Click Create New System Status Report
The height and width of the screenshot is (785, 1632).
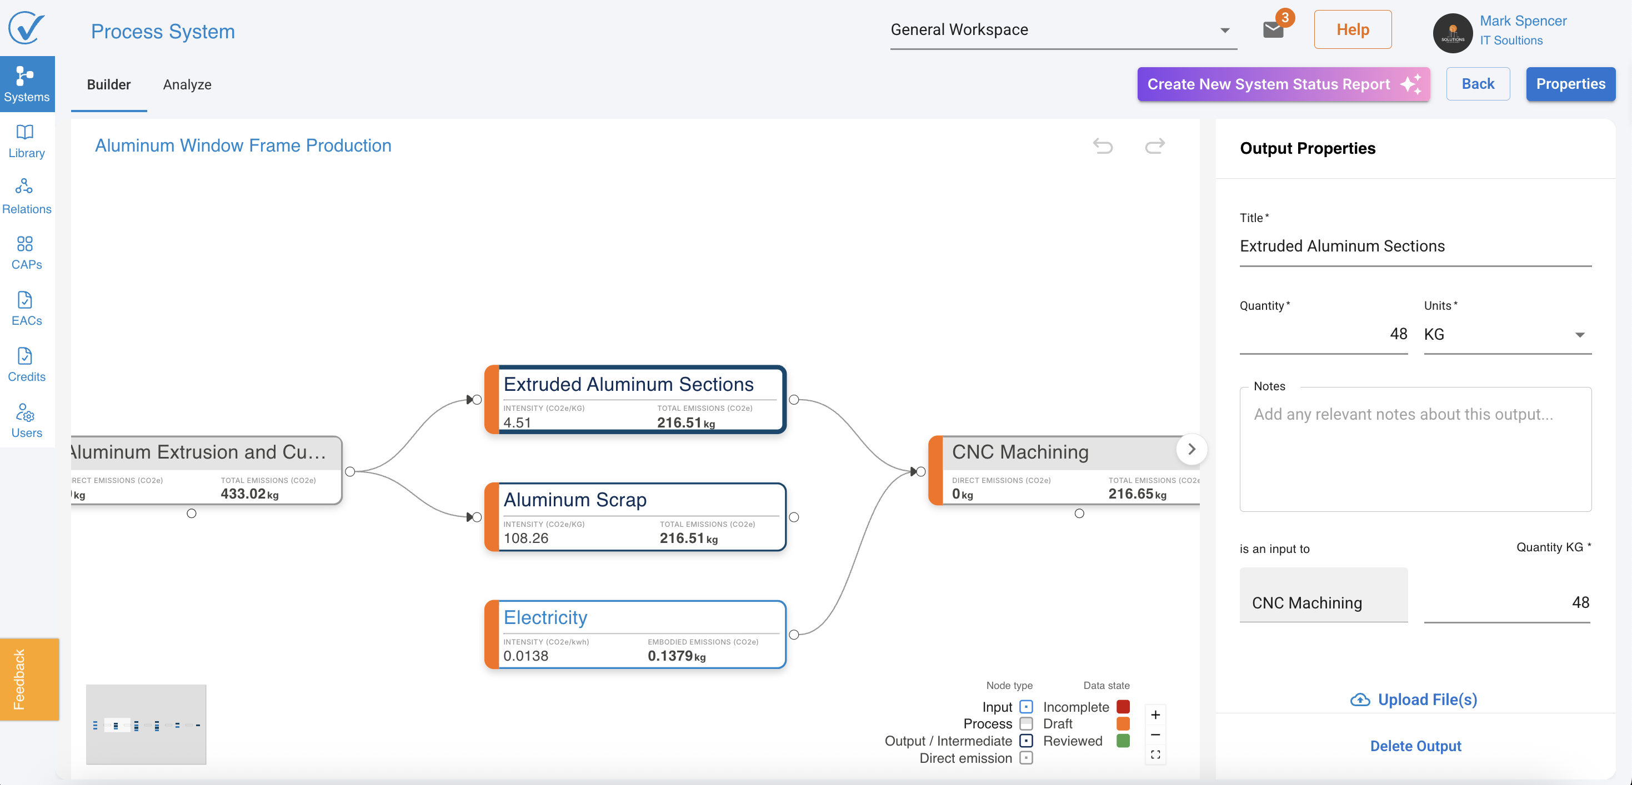(x=1283, y=84)
